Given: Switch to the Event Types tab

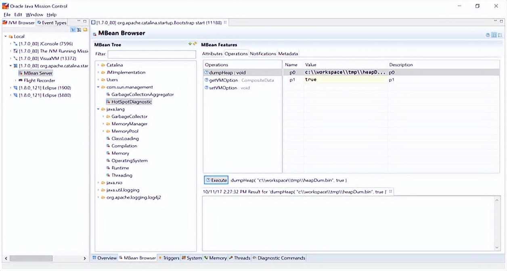Looking at the screenshot, I should (x=52, y=23).
